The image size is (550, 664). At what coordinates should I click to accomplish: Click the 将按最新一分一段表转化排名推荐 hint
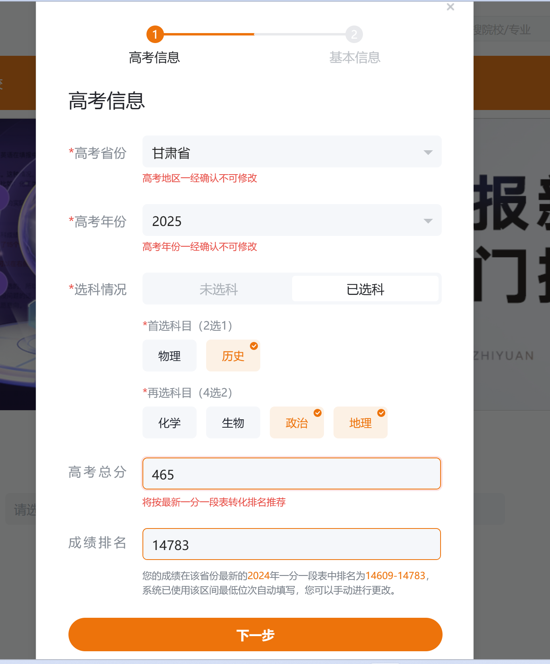click(x=214, y=502)
